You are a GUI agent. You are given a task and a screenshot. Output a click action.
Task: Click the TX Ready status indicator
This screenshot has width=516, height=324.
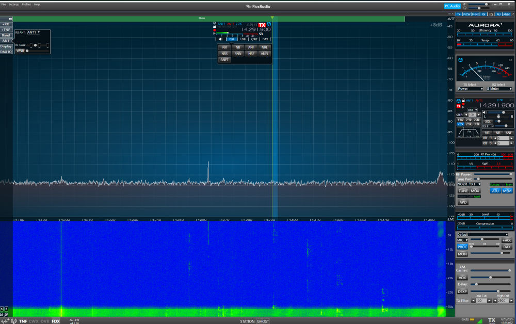click(492, 321)
